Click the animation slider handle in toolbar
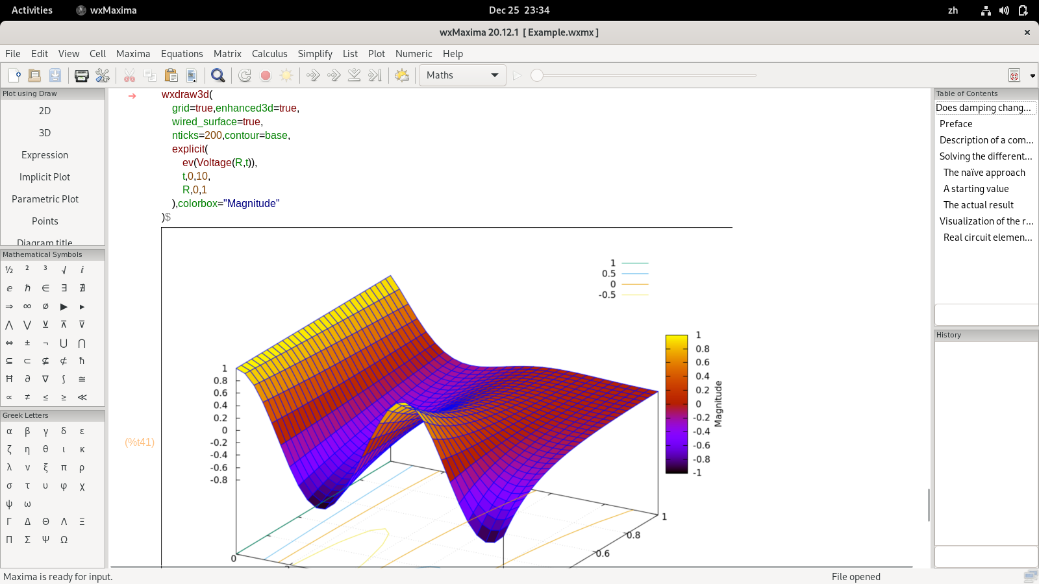 tap(537, 75)
